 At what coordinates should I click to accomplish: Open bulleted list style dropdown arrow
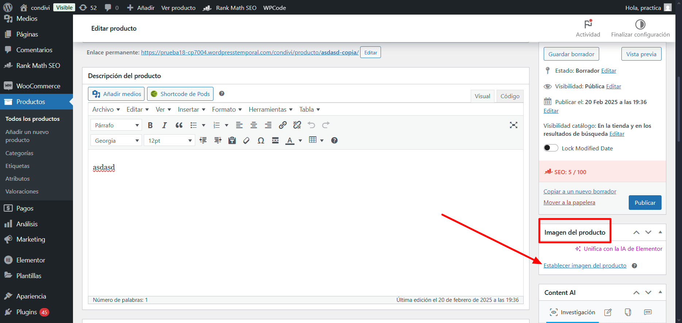204,125
